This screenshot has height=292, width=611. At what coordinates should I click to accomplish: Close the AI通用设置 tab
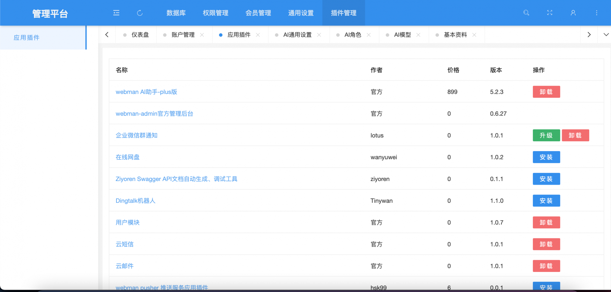(x=319, y=35)
